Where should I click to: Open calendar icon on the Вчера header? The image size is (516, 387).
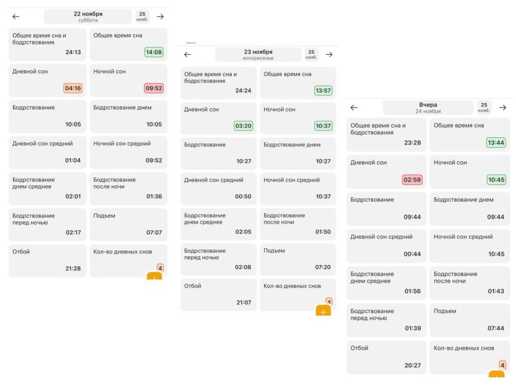pos(484,107)
